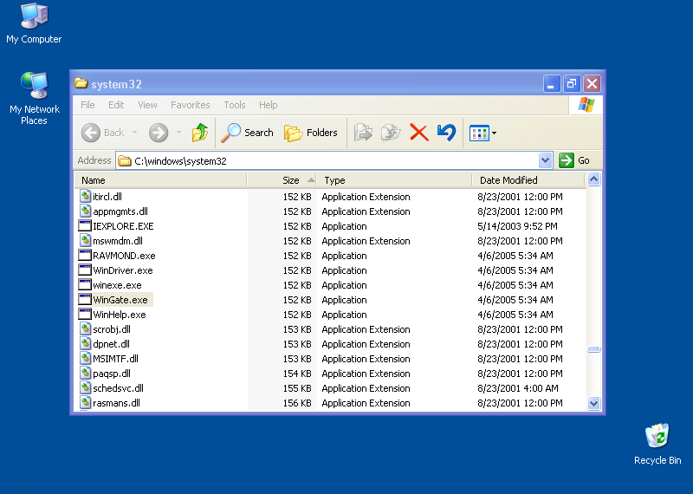Select the paqsp.dll file icon
This screenshot has height=494, width=693.
click(85, 374)
